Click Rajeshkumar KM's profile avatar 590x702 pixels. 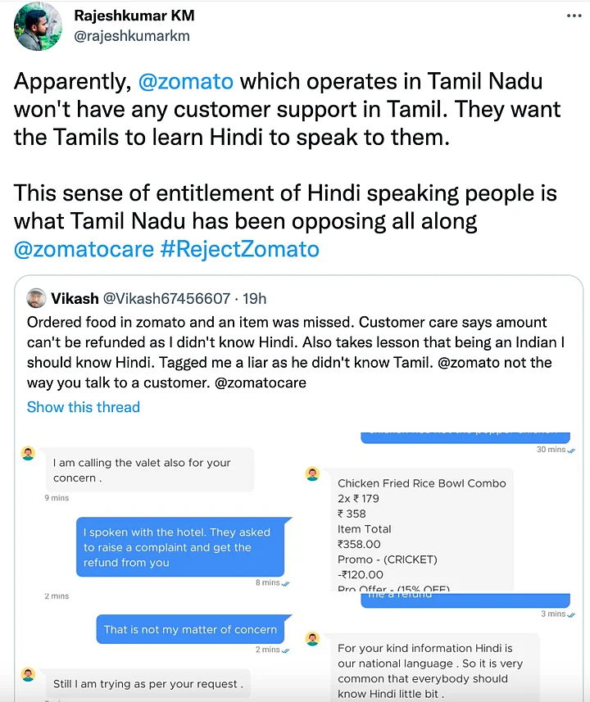[38, 27]
